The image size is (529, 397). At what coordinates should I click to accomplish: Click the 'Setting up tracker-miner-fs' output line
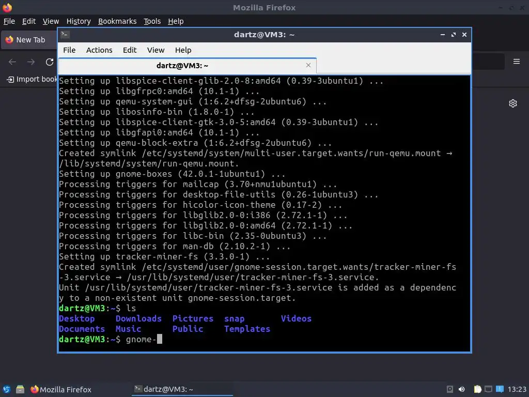(164, 256)
